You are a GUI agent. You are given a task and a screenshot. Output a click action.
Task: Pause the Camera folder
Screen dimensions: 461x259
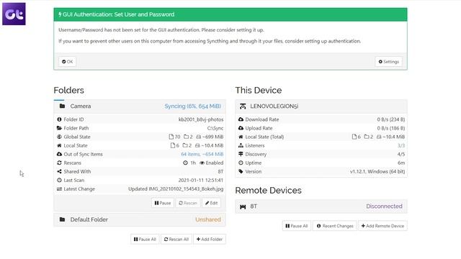point(163,203)
